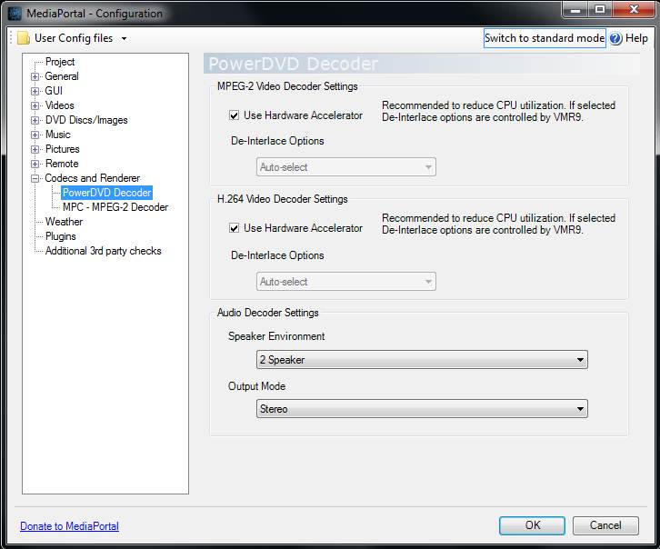Expand the Videos tree node
The width and height of the screenshot is (660, 549).
(35, 105)
